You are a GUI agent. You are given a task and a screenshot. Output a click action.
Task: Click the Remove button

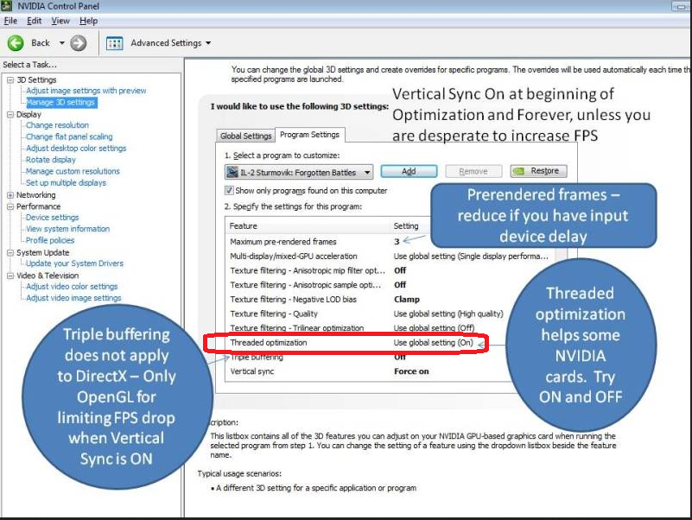(473, 171)
